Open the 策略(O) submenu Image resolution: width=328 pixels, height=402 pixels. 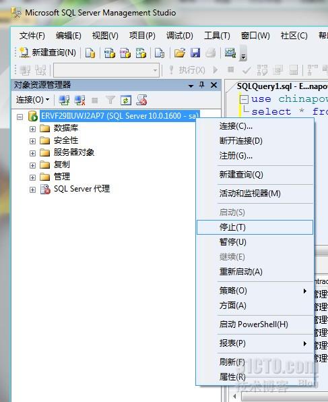tap(255, 291)
